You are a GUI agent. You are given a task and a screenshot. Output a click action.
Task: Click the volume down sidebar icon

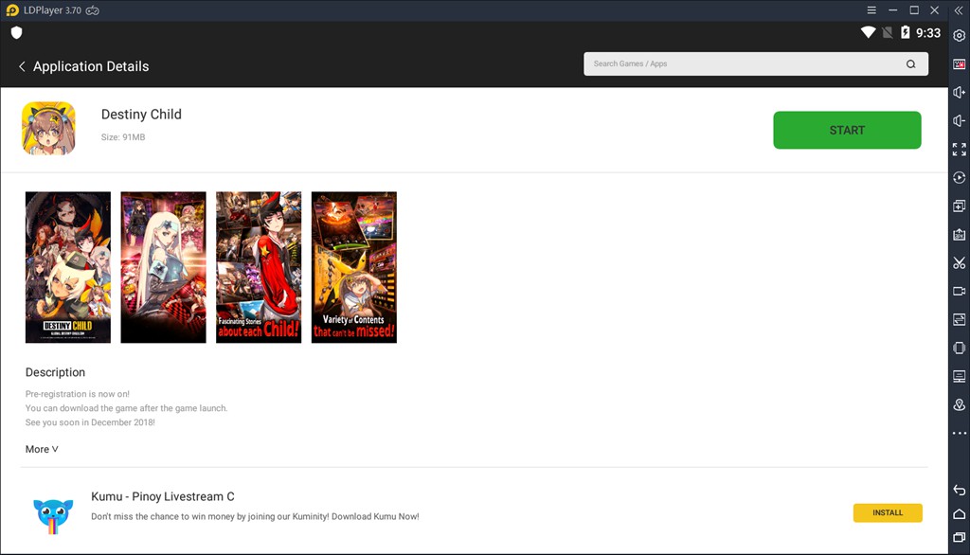click(959, 120)
